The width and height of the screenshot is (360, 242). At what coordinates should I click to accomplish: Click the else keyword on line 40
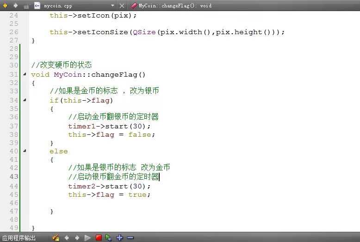[59, 151]
